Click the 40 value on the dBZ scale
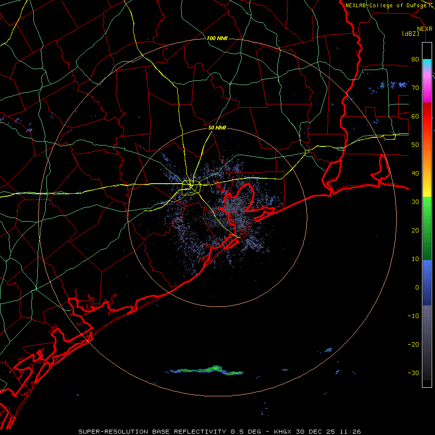 pos(415,174)
